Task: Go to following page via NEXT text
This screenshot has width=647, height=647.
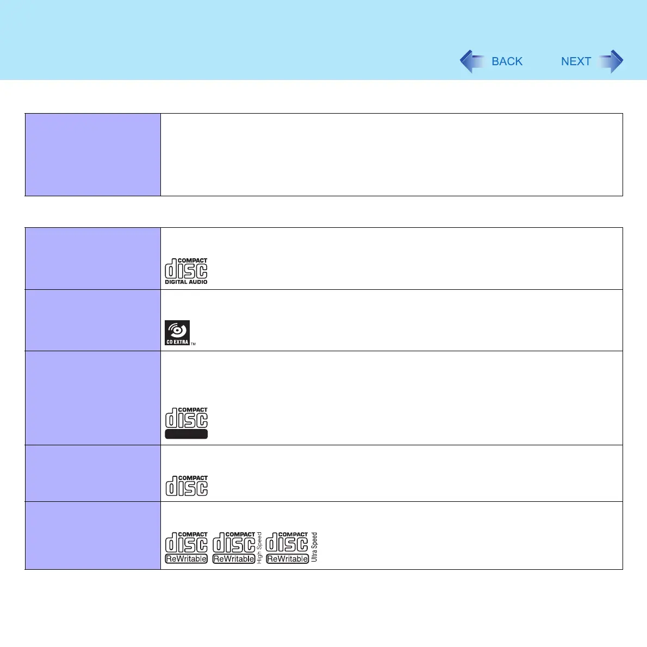Action: (x=576, y=61)
